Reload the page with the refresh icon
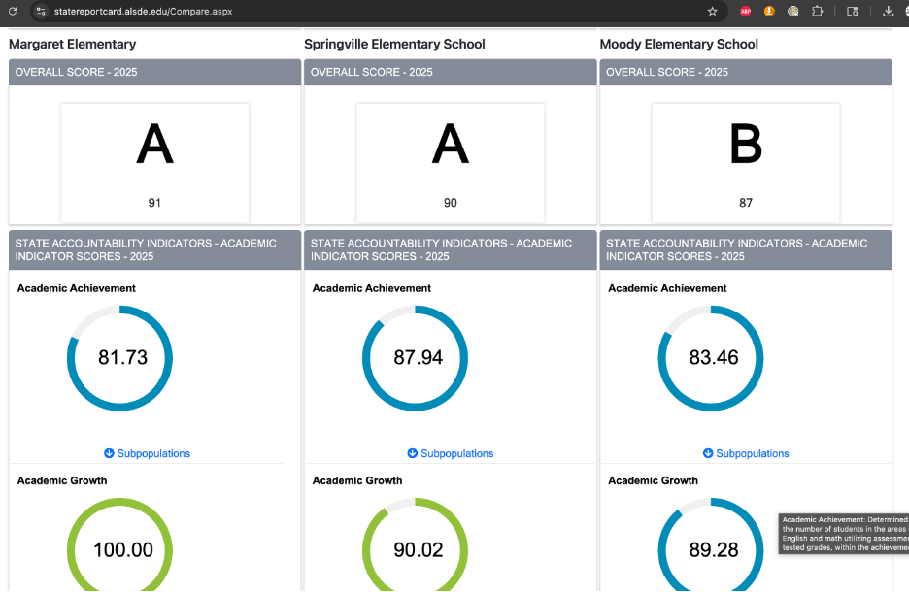909x592 pixels. [x=13, y=12]
